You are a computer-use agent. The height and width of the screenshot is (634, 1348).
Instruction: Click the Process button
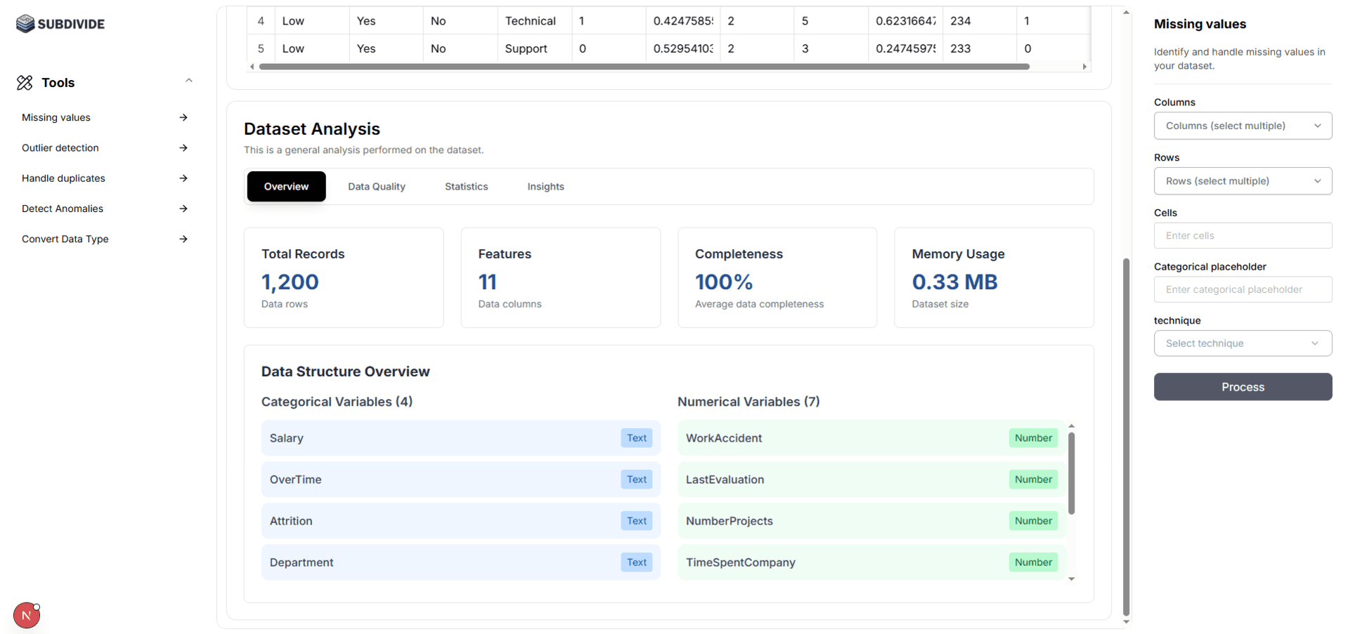(x=1242, y=387)
